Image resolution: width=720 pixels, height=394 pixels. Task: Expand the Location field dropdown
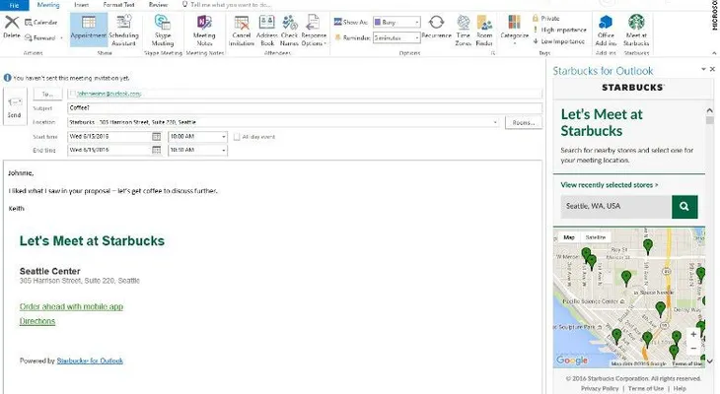tap(495, 122)
